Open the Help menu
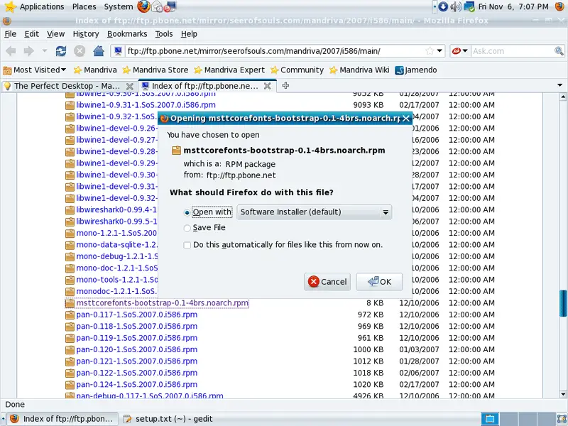 pos(189,34)
